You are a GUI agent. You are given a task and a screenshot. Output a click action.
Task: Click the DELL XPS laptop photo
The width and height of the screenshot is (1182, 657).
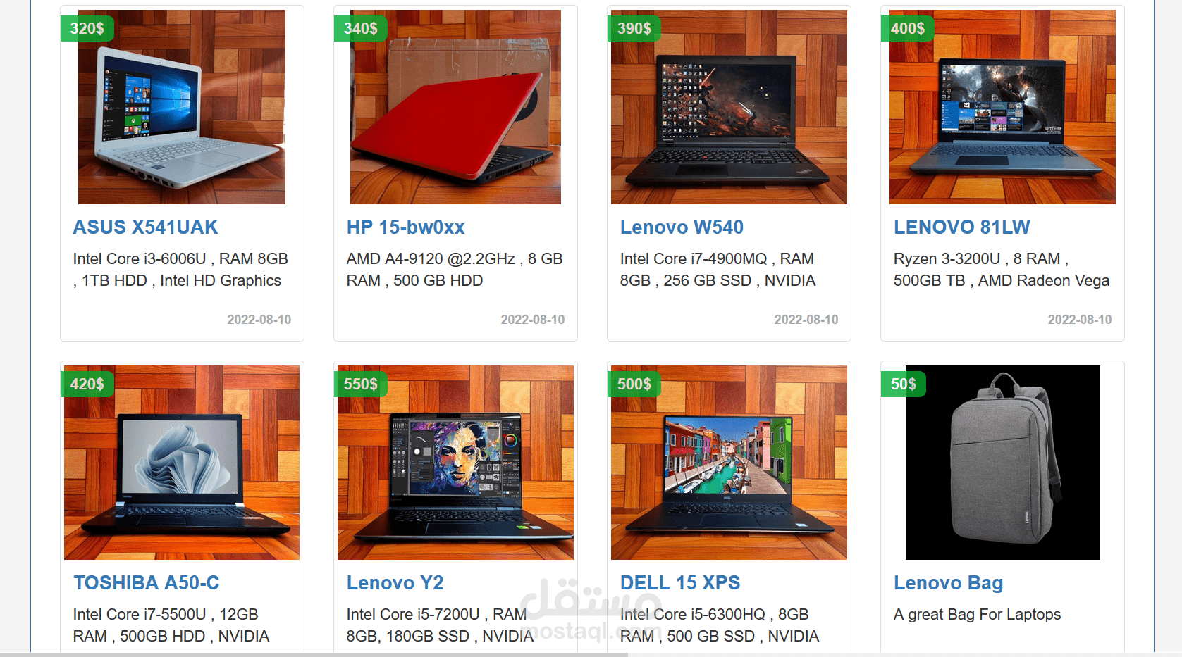pos(729,463)
